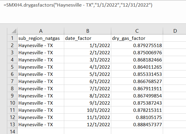Select row 10 header
Screen dimensions: 186x134
click(x=12, y=103)
